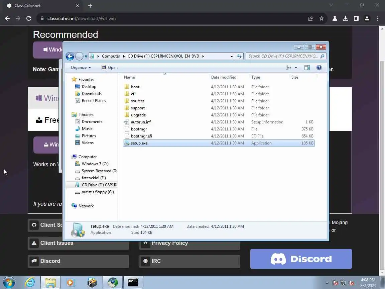Open Chrome downloads icon
The image size is (385, 289).
point(346,18)
